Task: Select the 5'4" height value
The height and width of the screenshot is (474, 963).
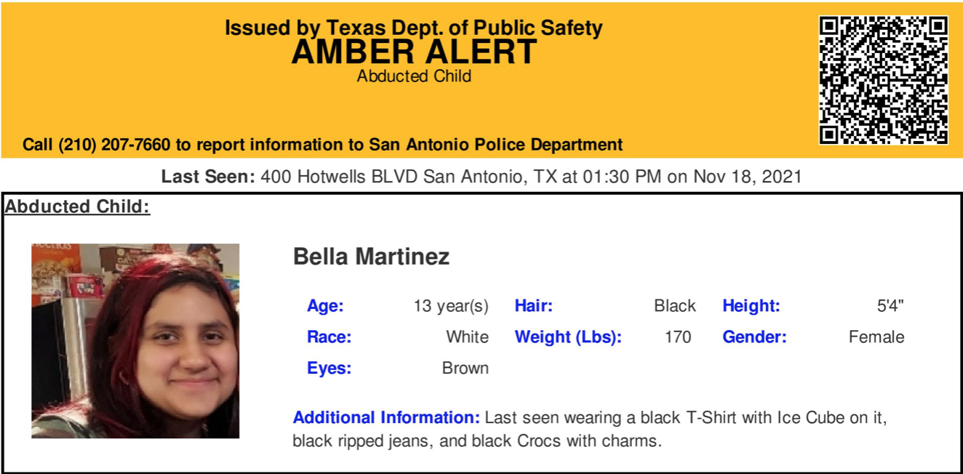Action: click(890, 306)
